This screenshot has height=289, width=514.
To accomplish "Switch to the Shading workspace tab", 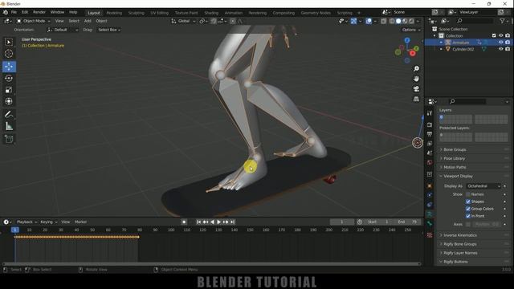I will (x=211, y=13).
